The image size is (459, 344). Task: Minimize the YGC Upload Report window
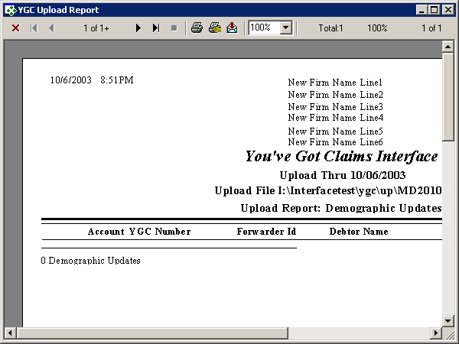tap(422, 10)
